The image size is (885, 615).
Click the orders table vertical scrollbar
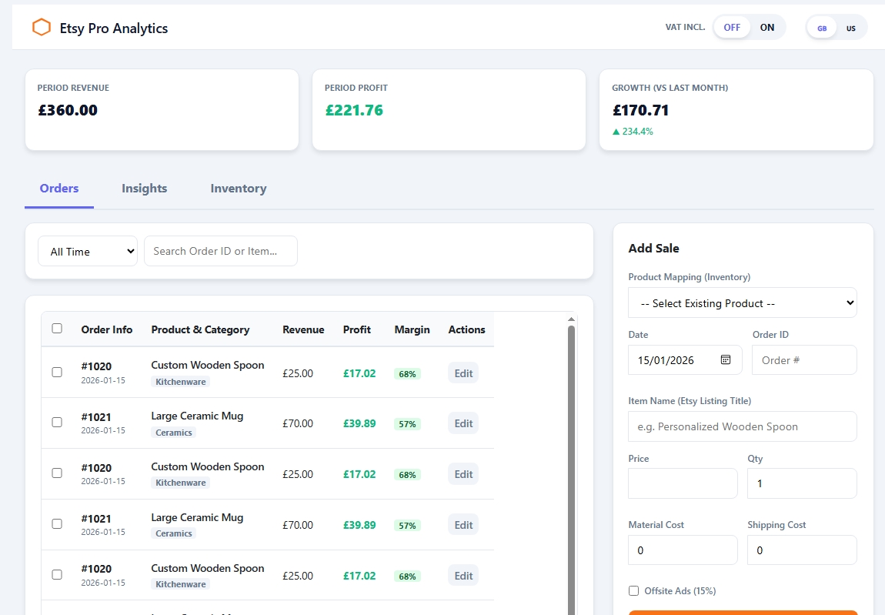click(x=571, y=469)
